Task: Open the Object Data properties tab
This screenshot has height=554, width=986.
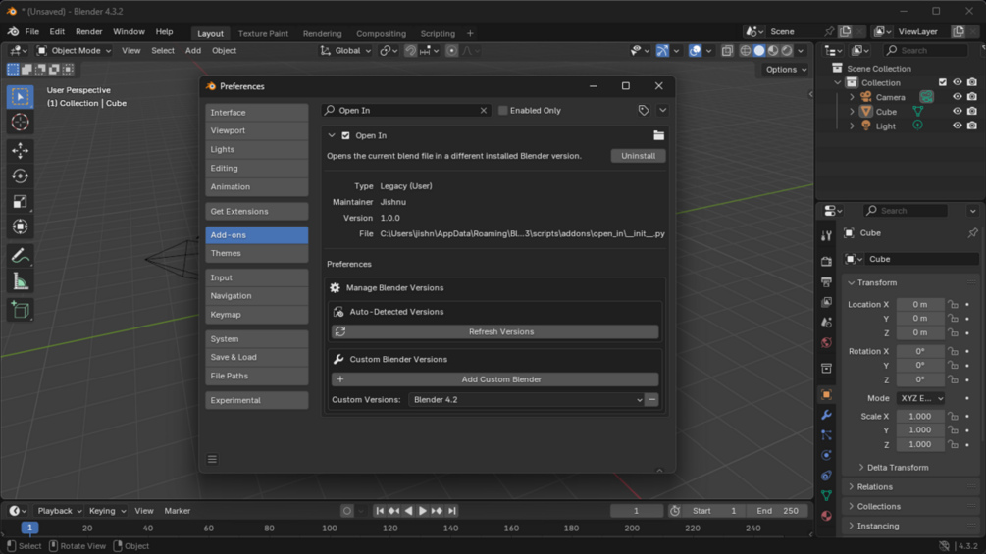Action: pos(826,495)
